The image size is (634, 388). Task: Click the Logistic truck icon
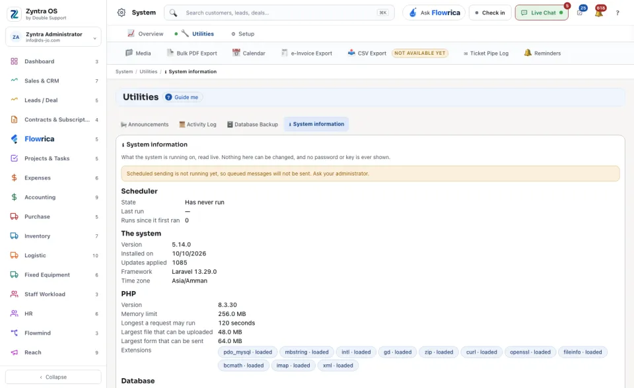(14, 255)
